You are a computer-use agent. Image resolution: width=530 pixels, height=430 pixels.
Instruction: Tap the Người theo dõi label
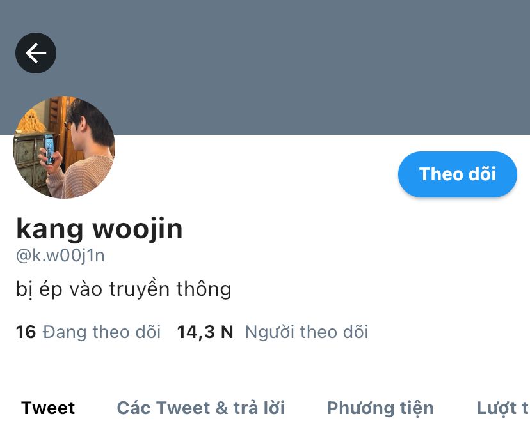[x=307, y=332]
